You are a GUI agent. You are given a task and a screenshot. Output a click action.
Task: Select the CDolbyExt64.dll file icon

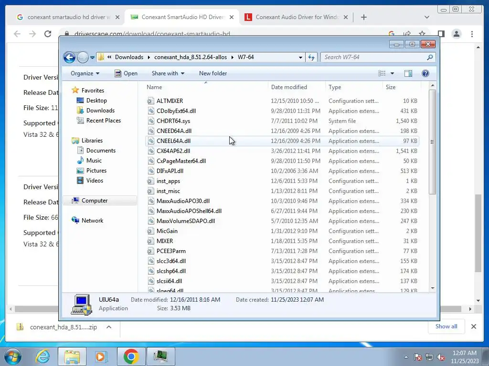point(150,111)
